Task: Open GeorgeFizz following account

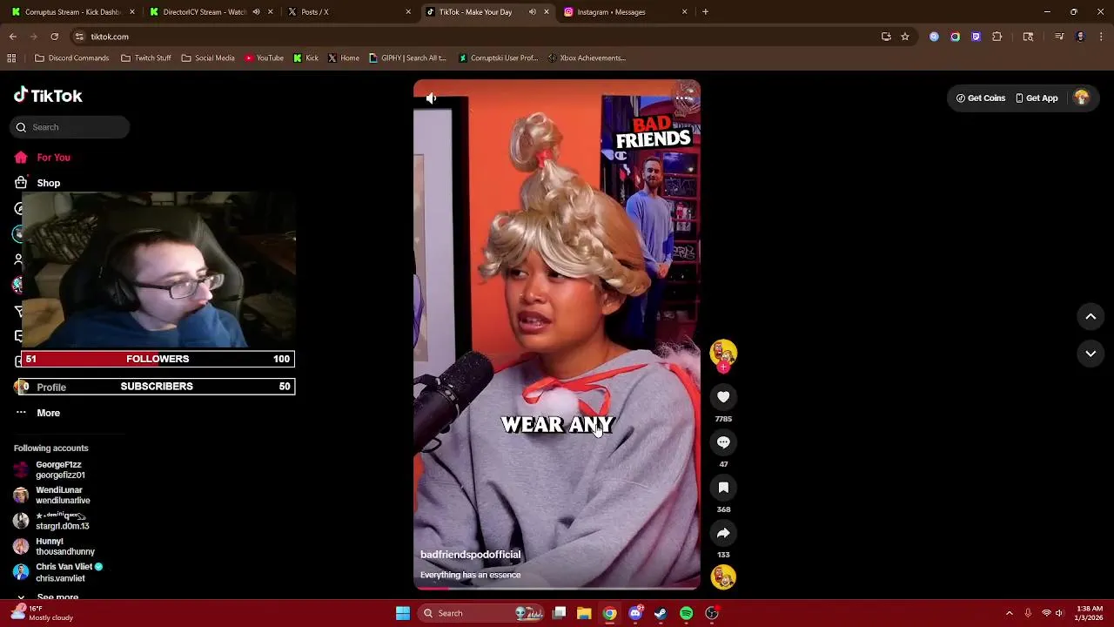Action: coord(50,470)
